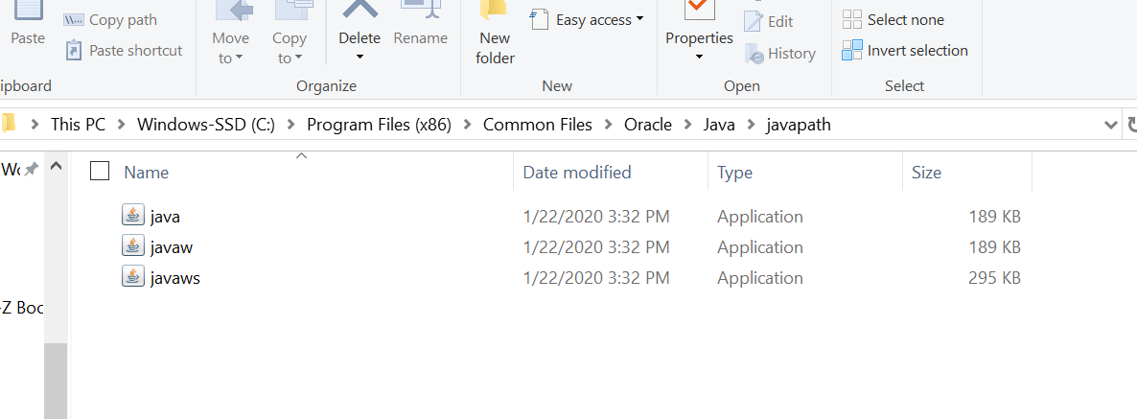Image resolution: width=1137 pixels, height=419 pixels.
Task: Click the Copy path icon
Action: click(x=73, y=20)
